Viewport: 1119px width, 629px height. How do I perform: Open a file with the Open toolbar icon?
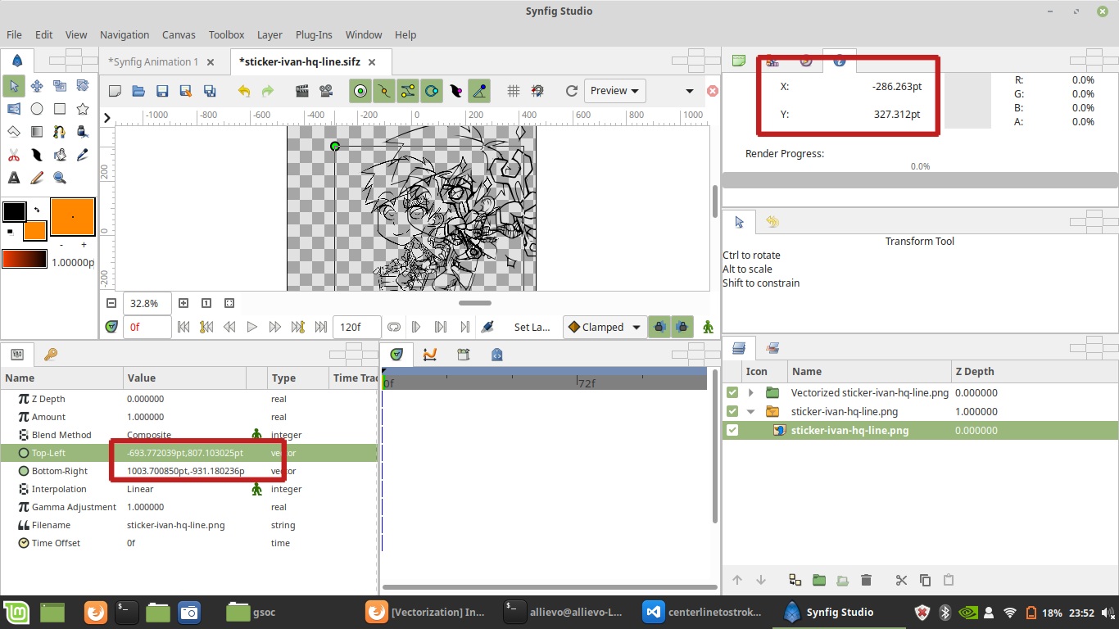[x=138, y=91]
